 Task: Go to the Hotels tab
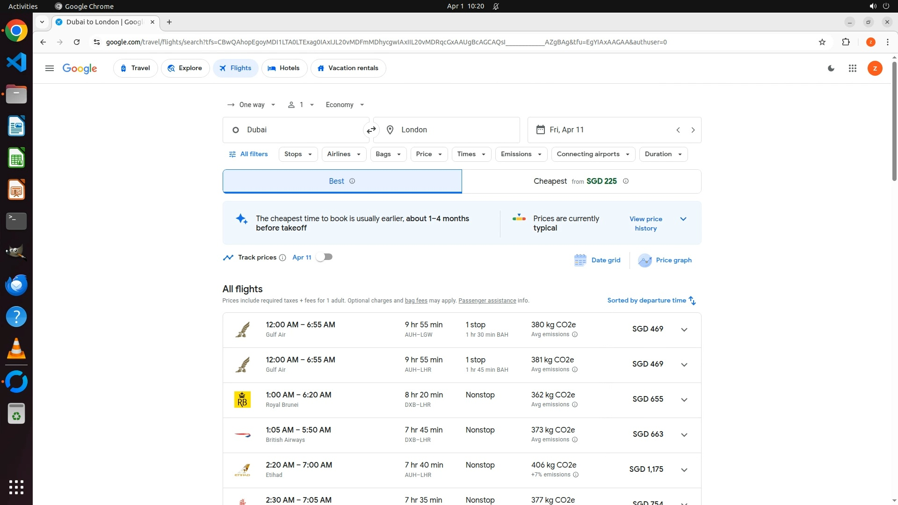[x=284, y=68]
